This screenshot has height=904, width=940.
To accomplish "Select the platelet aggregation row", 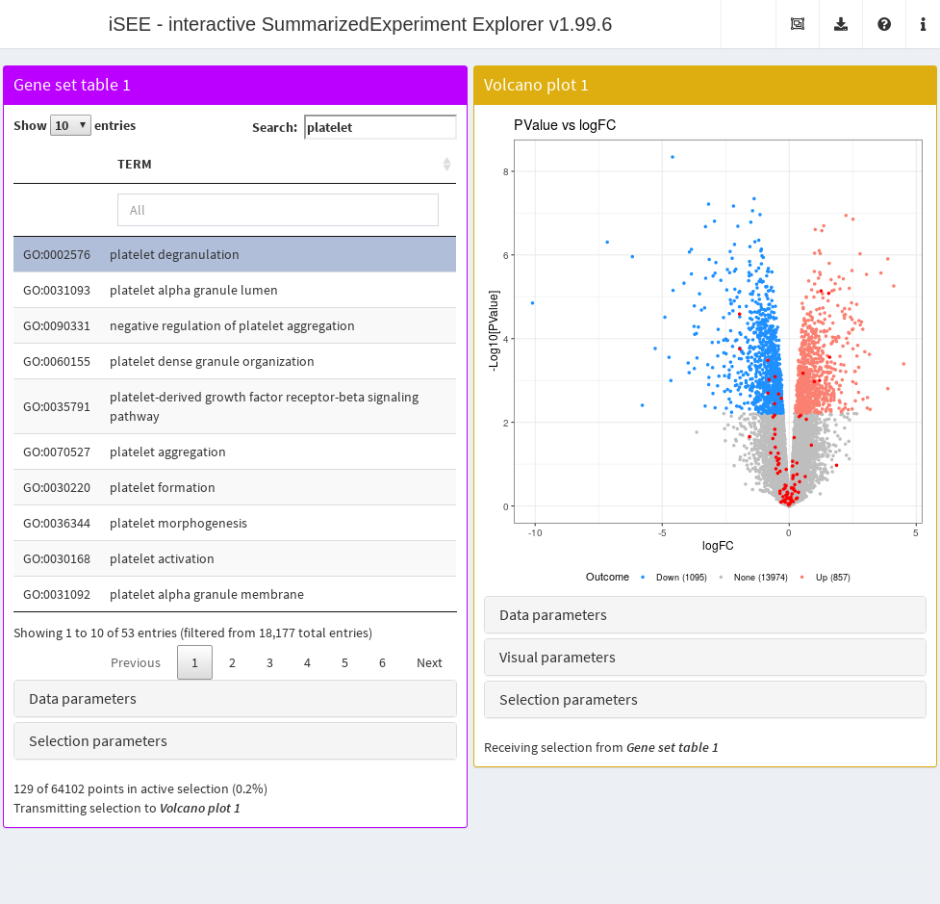I will click(235, 452).
